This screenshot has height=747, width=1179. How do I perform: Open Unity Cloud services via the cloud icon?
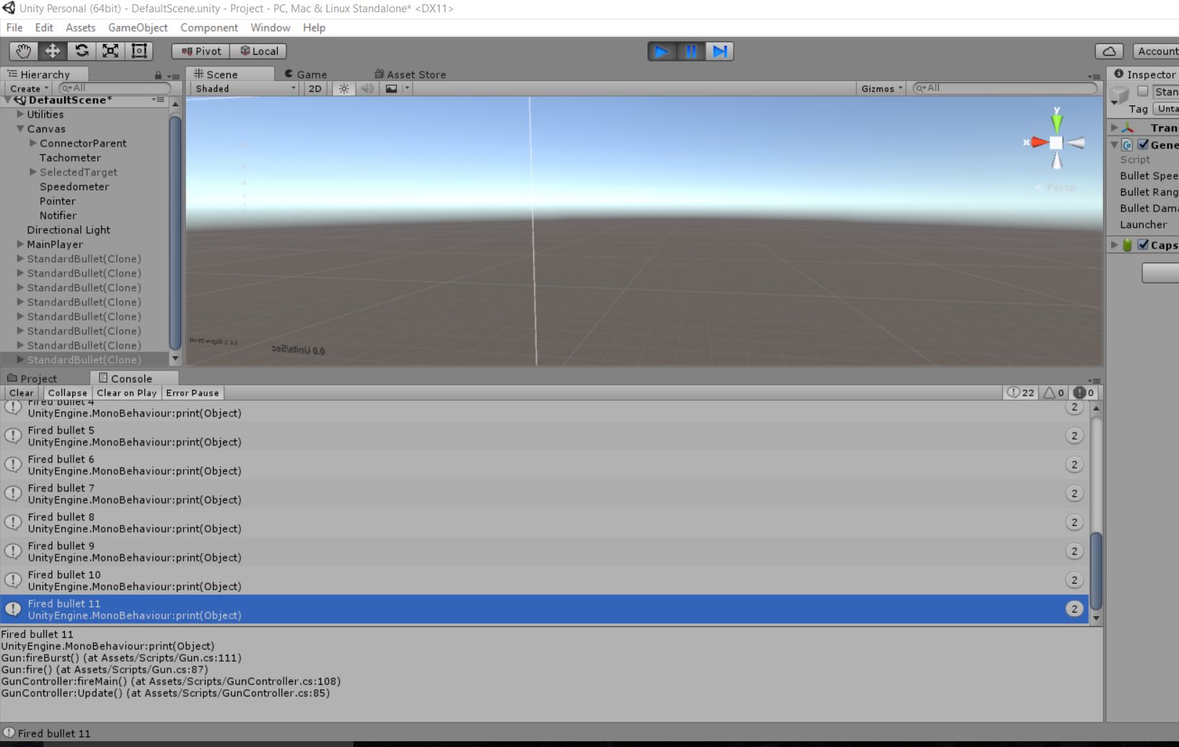point(1109,51)
